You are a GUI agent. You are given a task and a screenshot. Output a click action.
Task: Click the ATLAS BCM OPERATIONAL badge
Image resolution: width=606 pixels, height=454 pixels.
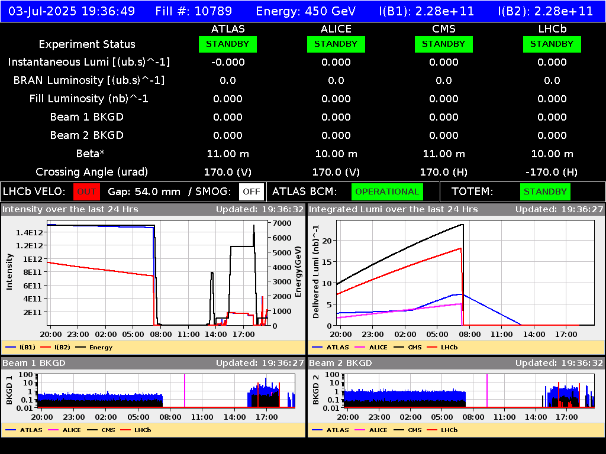tap(387, 192)
